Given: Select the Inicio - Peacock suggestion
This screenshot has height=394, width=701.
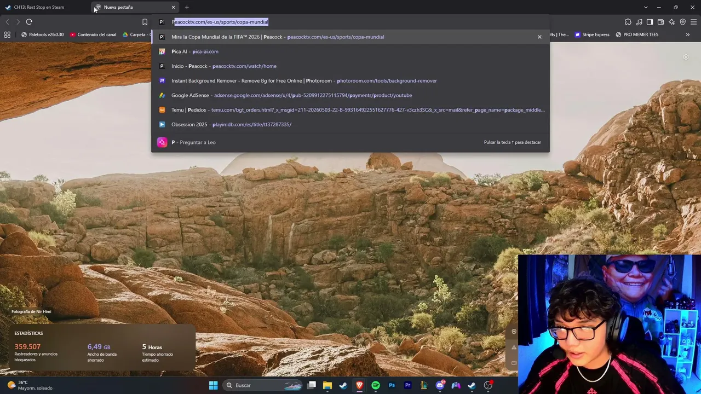Looking at the screenshot, I should (350, 66).
